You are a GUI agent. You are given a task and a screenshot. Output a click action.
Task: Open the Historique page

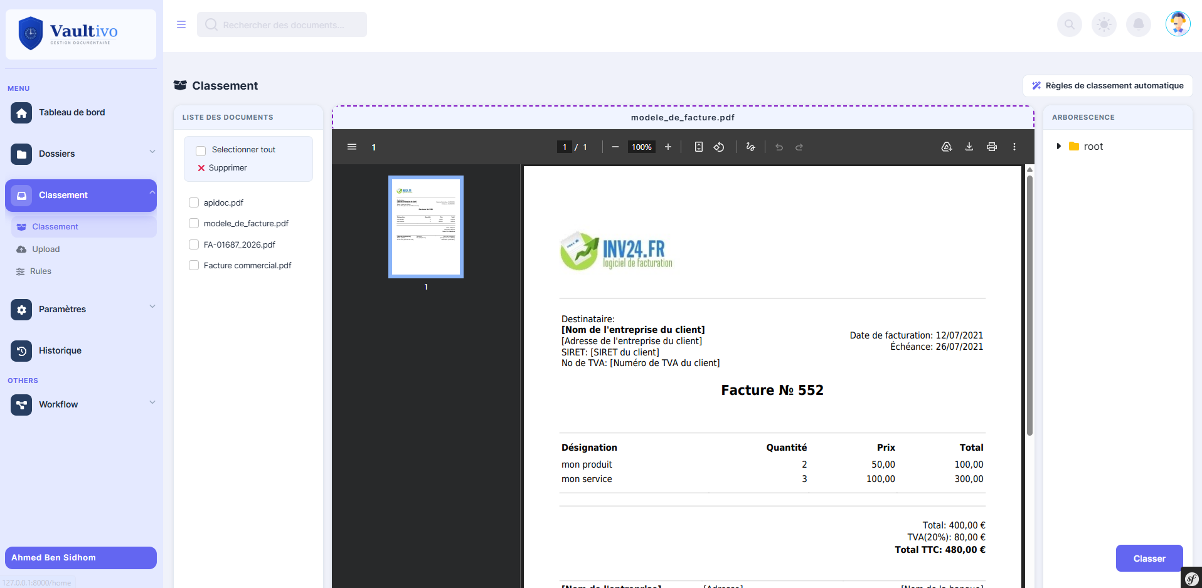(60, 351)
